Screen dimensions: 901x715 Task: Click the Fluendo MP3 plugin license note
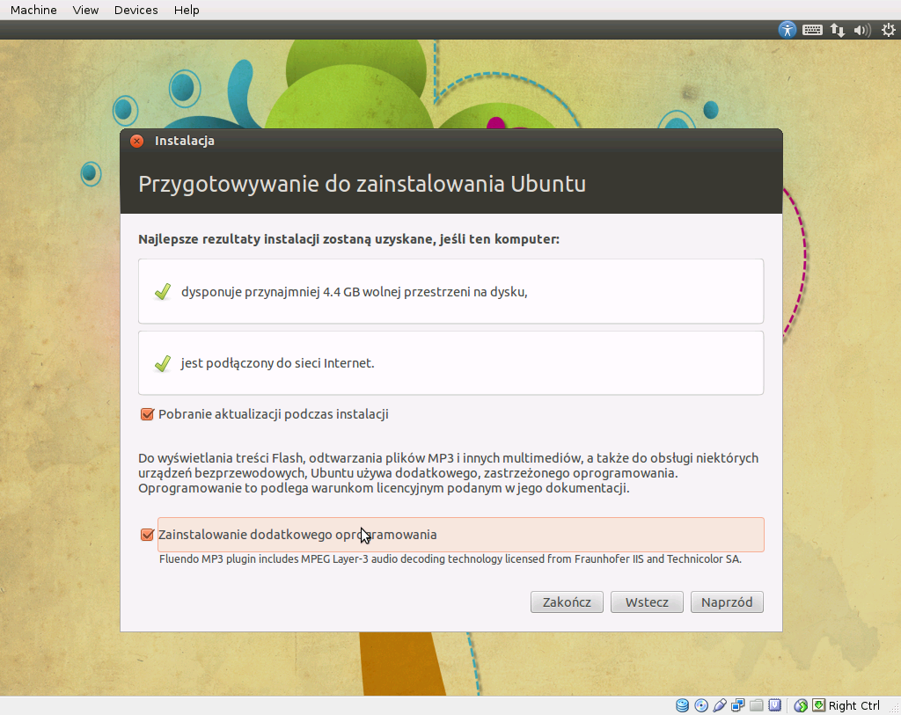(450, 558)
